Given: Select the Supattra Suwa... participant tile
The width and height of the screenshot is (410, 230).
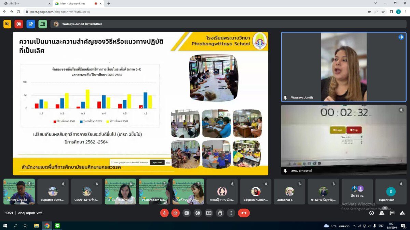Looking at the screenshot, I should pos(53,191).
